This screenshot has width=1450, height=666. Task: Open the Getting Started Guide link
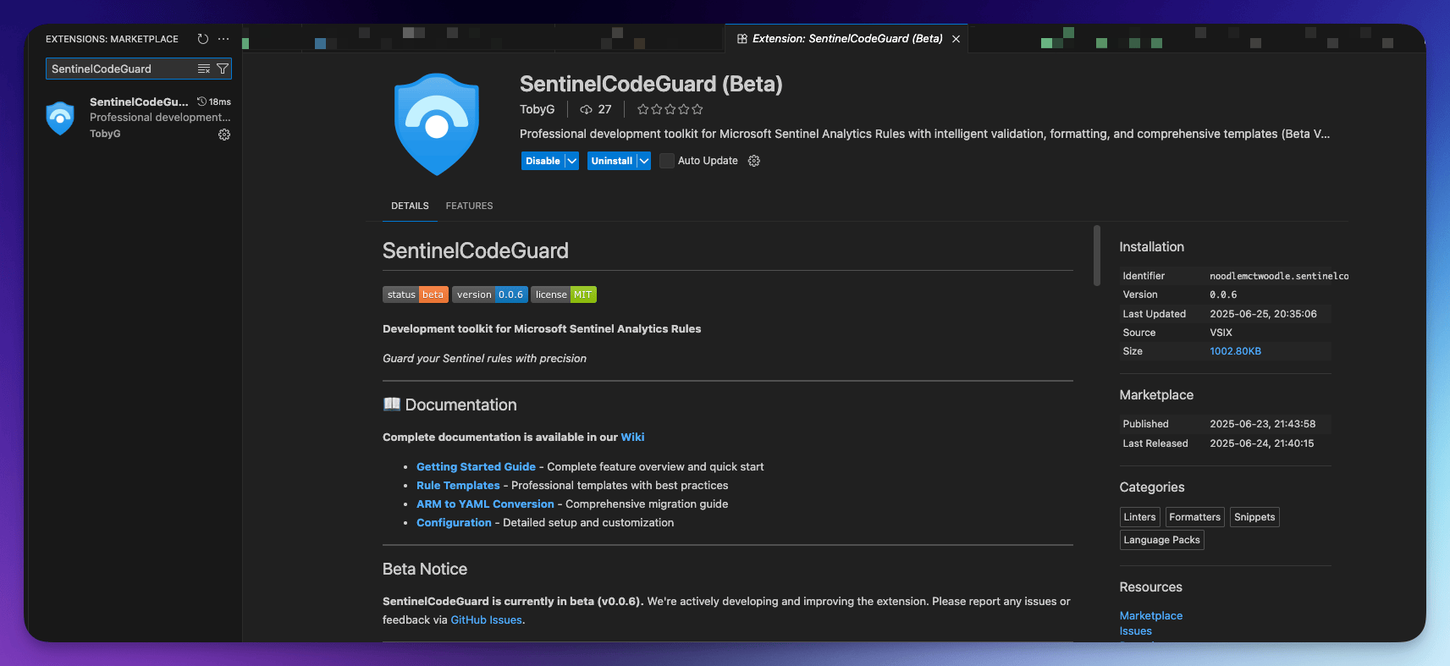(476, 467)
